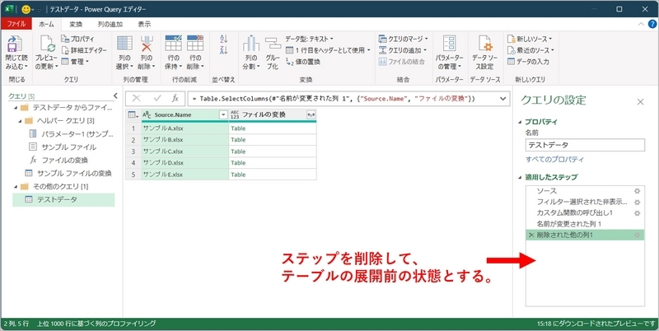The image size is (659, 331).
Task: Click the データ ソース設定 icon
Action: (x=484, y=44)
